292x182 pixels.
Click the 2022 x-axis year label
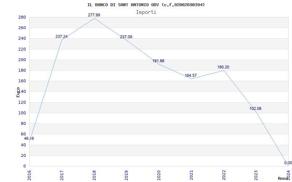224,175
